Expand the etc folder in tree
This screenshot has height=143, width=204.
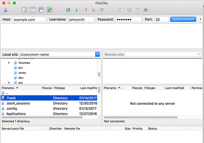(x=9, y=82)
